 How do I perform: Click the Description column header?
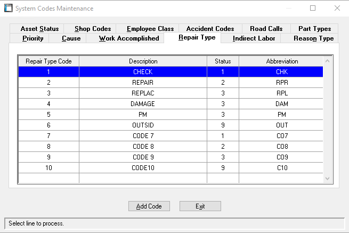point(143,61)
